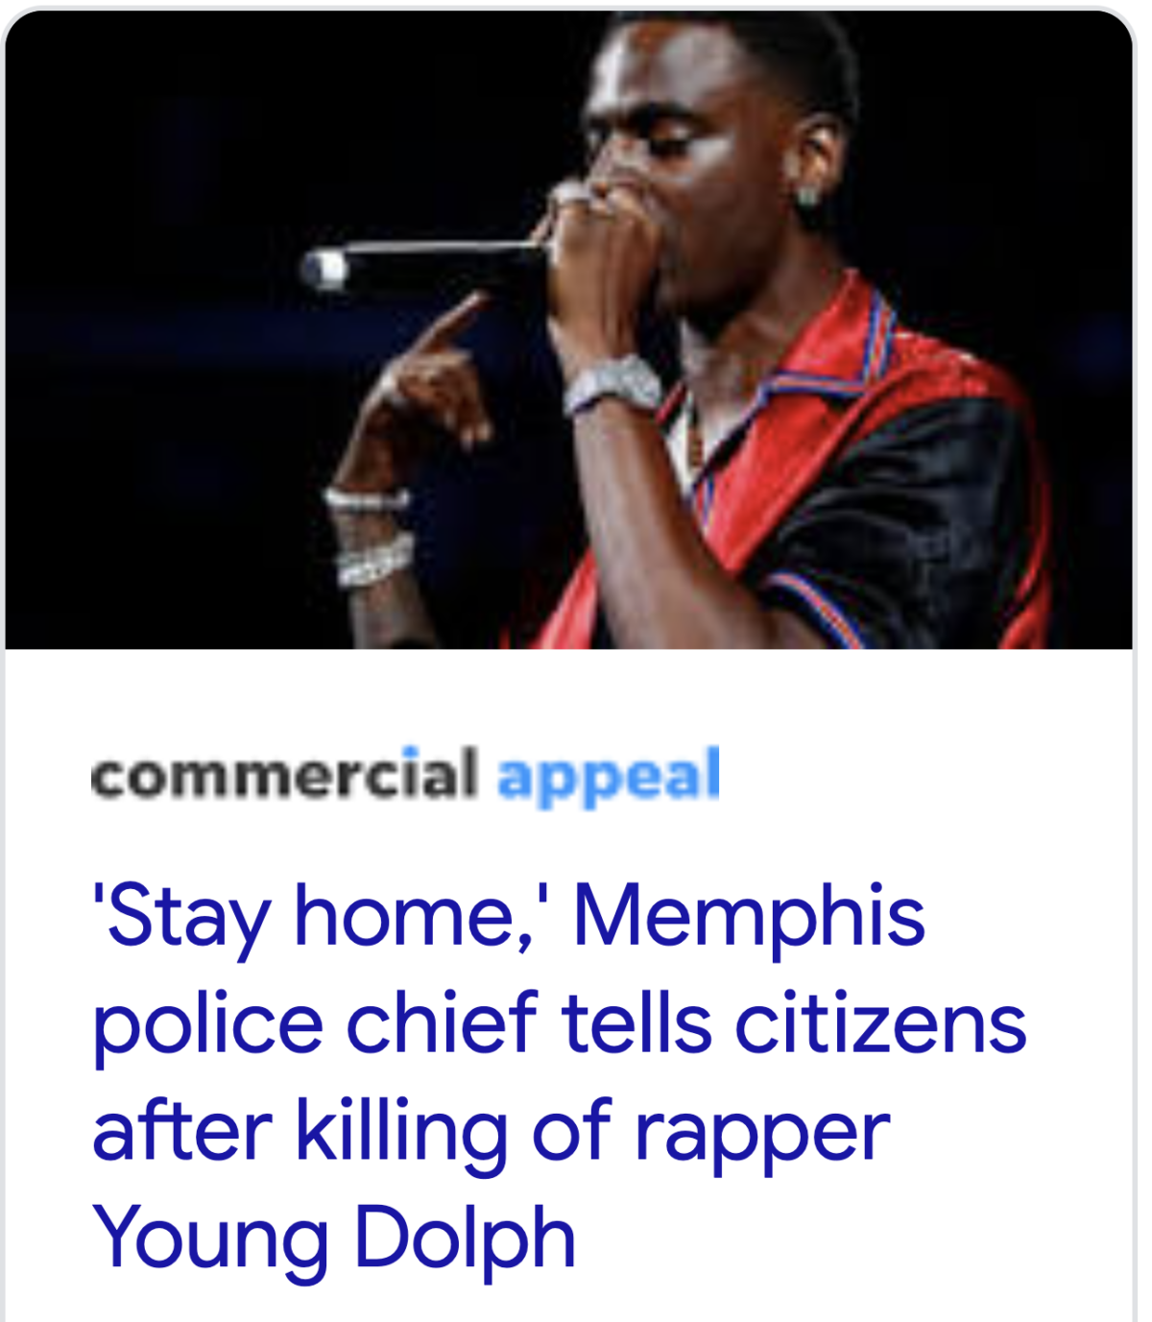Image resolution: width=1152 pixels, height=1322 pixels.
Task: Click the word 'Memphis' in the headline
Action: pos(749,917)
